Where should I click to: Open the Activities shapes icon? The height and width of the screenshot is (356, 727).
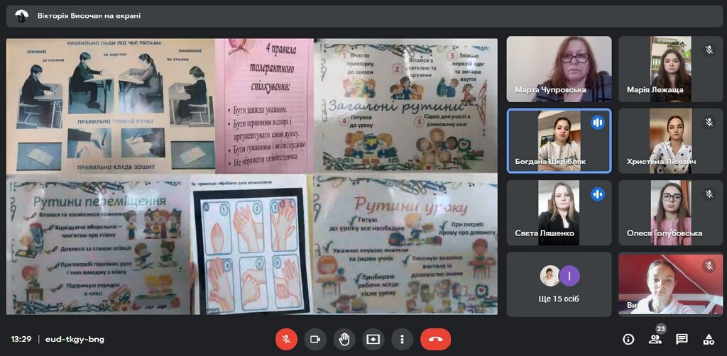coord(709,339)
